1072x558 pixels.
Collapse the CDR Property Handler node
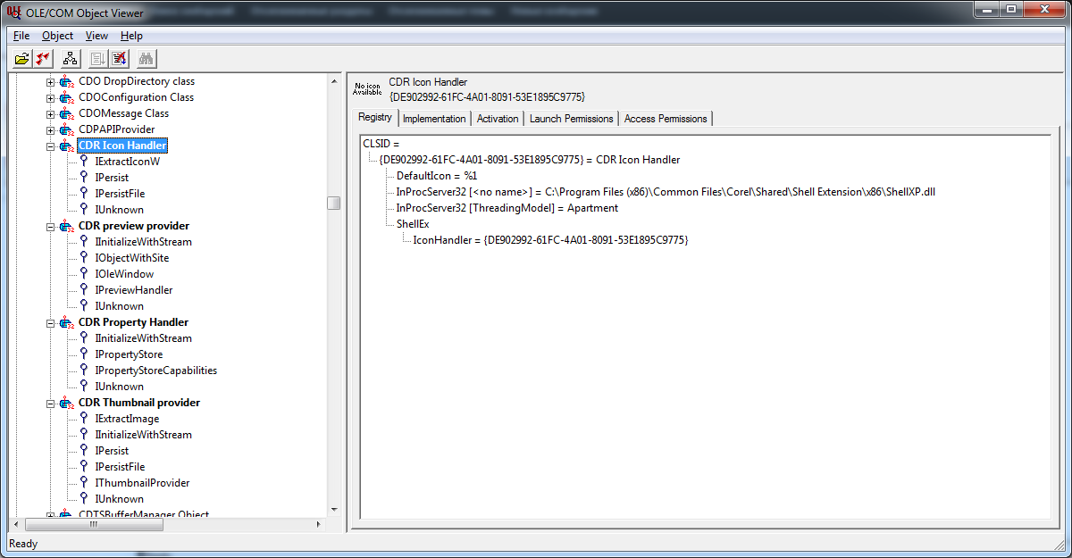click(x=51, y=322)
